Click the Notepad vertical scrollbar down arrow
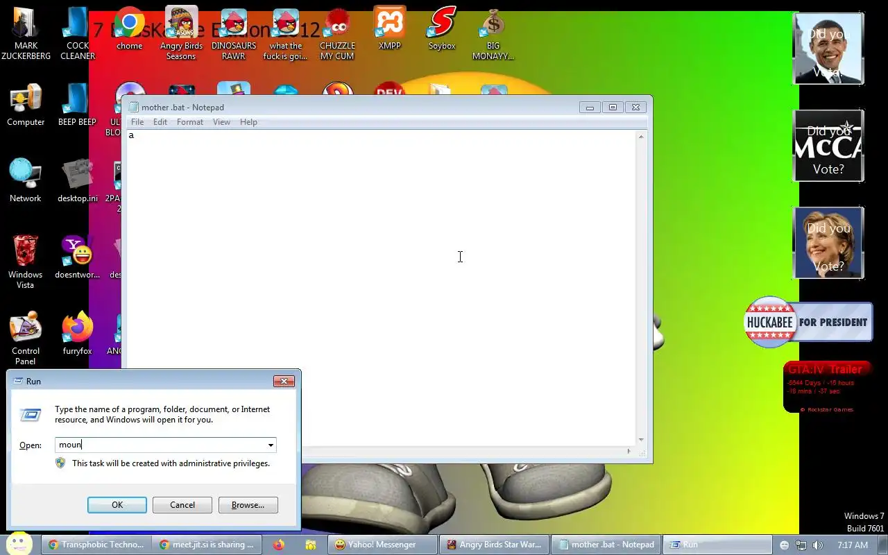Image resolution: width=888 pixels, height=555 pixels. [641, 440]
